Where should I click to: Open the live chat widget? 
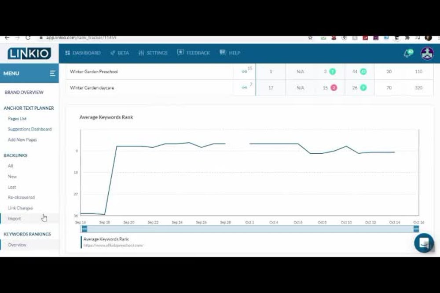[x=424, y=243]
